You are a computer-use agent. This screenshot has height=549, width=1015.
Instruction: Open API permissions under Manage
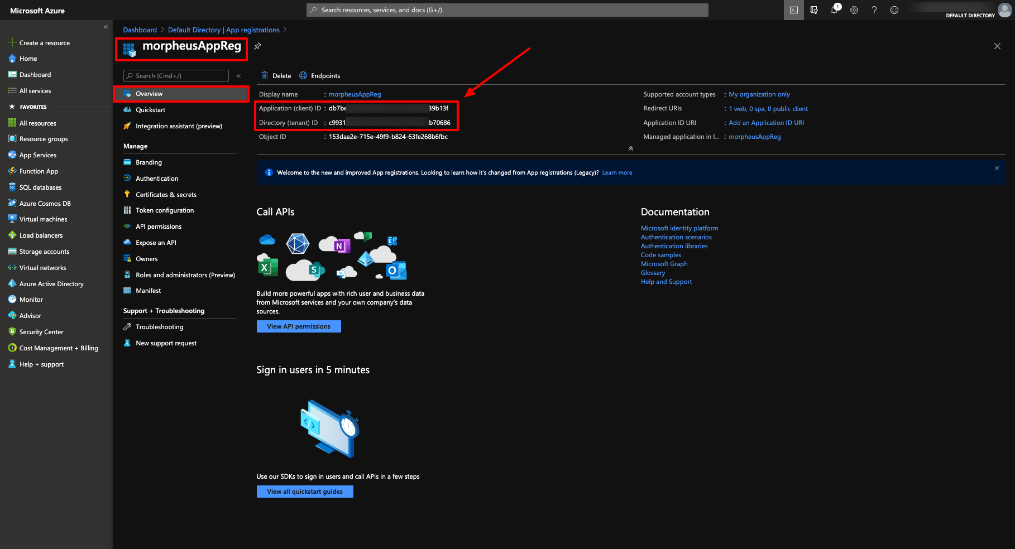click(159, 226)
